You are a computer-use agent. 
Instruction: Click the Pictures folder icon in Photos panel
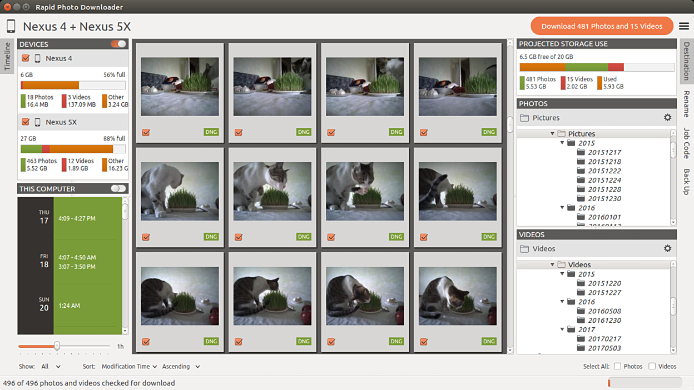[524, 118]
